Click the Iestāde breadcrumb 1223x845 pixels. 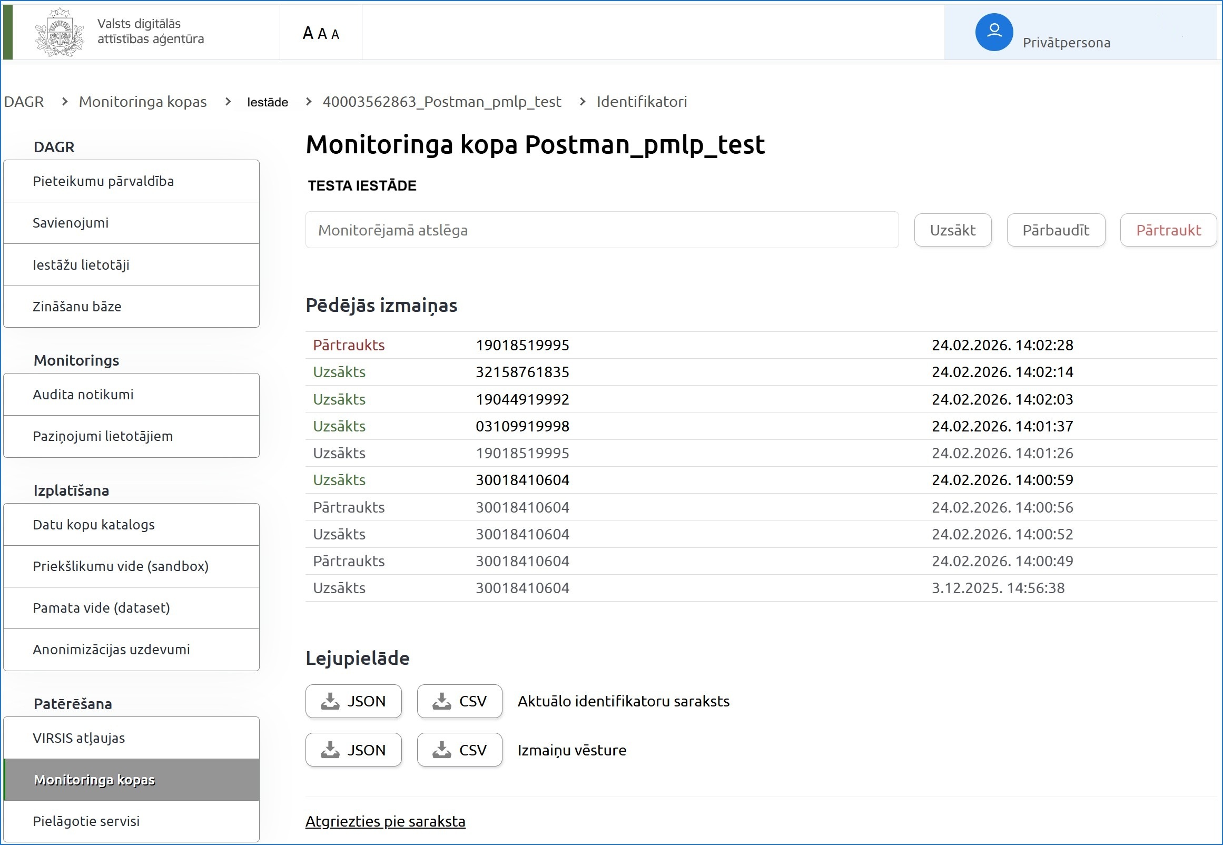(267, 102)
